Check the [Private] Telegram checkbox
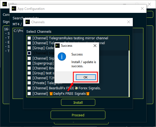The image size is (156, 127). tap(29, 83)
